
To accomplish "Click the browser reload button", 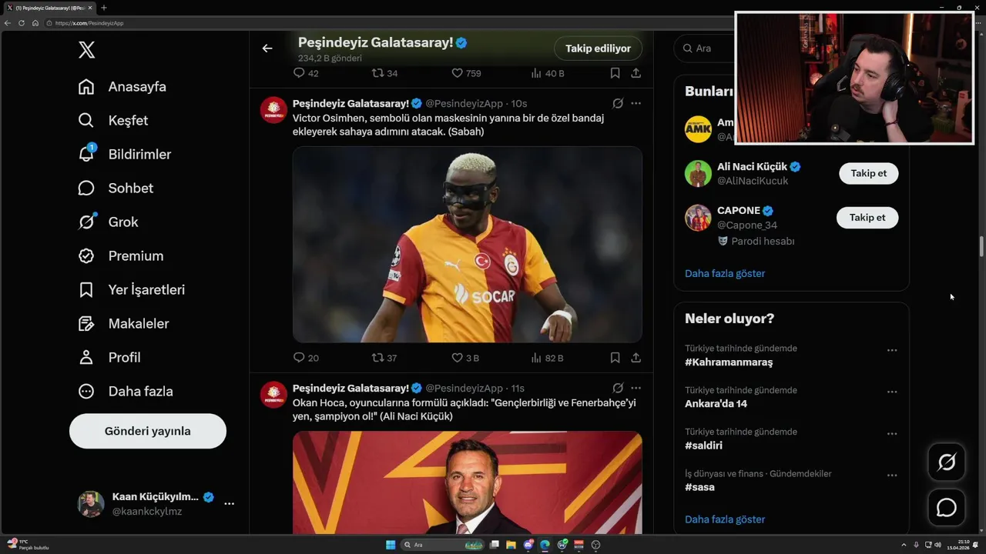I will click(x=22, y=23).
